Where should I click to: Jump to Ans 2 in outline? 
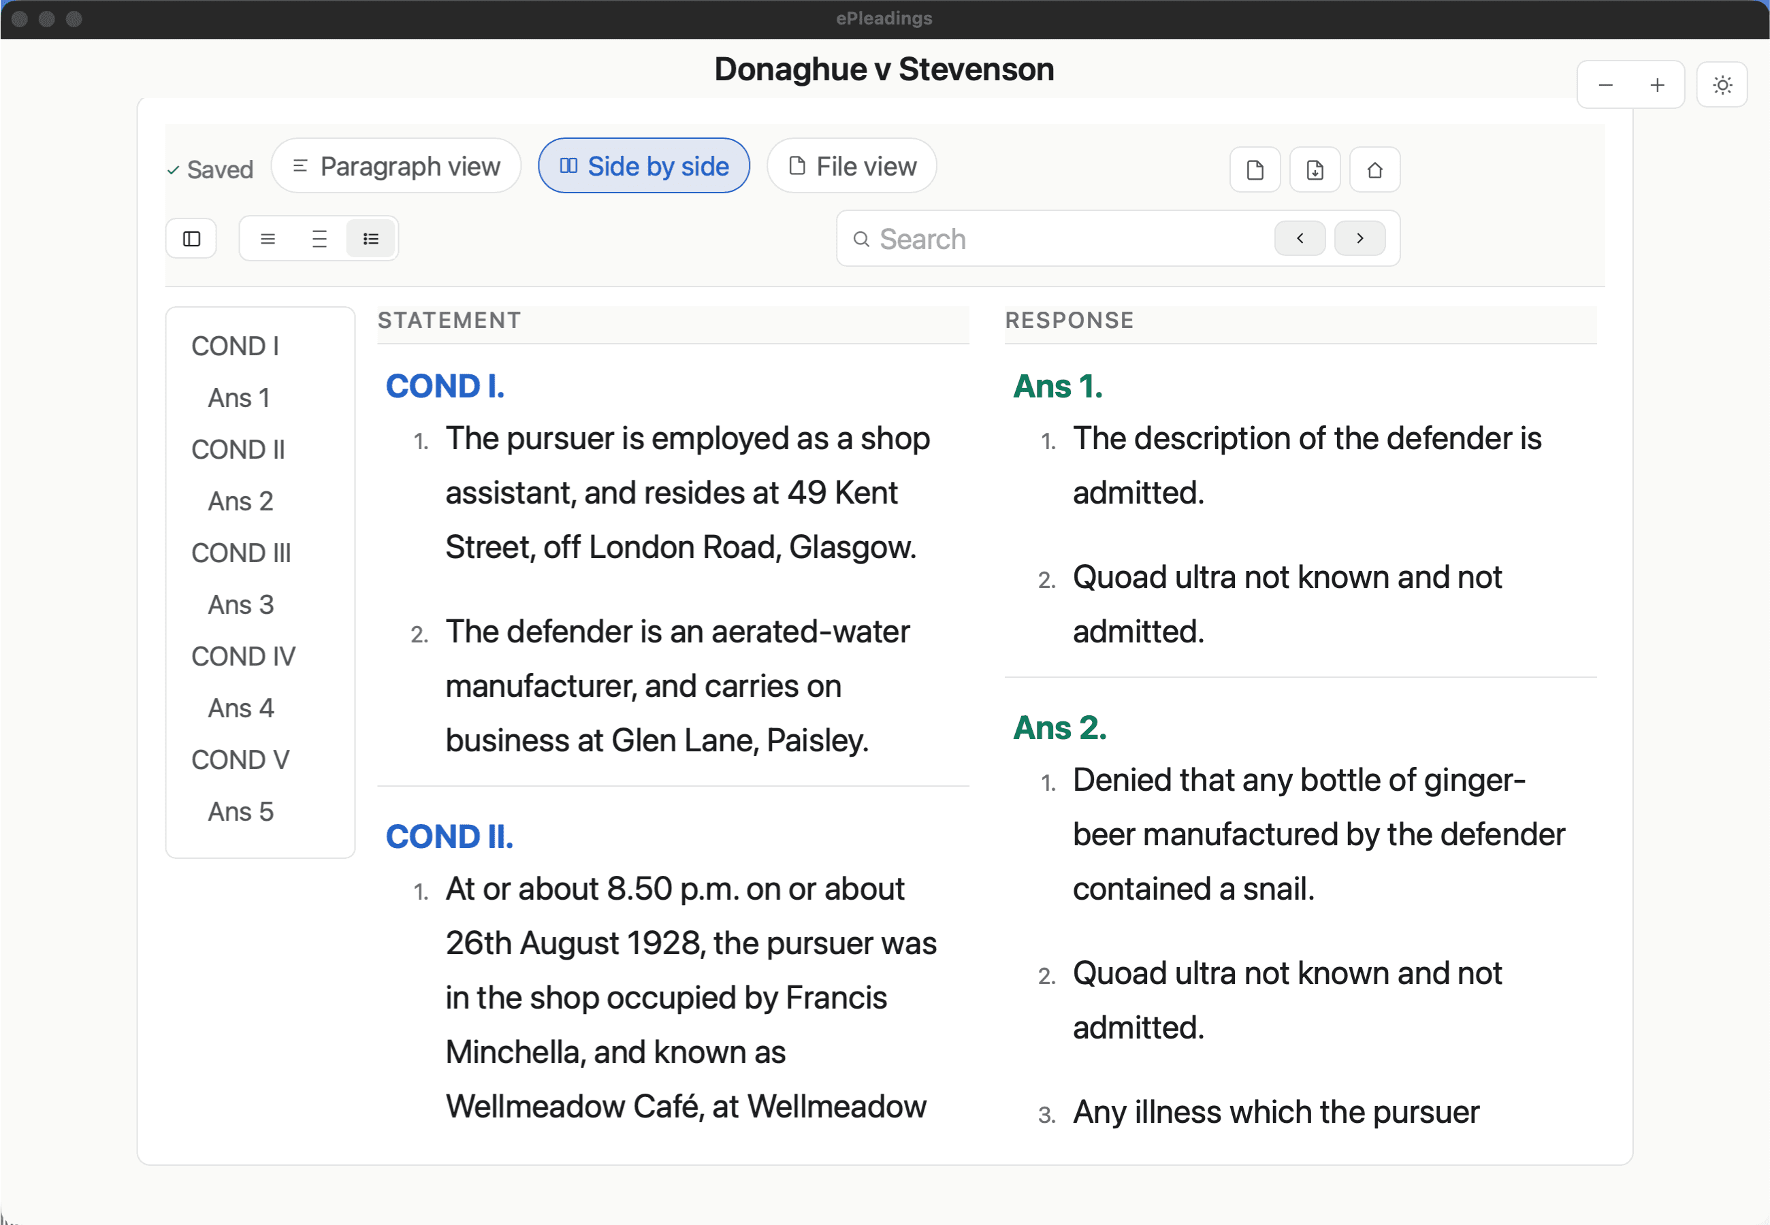pyautogui.click(x=240, y=501)
